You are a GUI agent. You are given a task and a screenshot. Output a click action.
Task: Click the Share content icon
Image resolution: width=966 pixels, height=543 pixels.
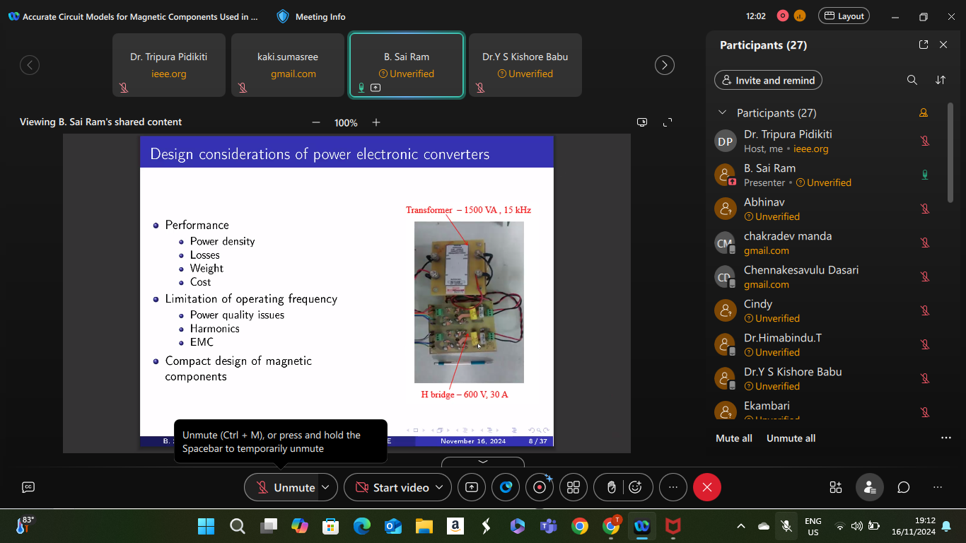[472, 487]
